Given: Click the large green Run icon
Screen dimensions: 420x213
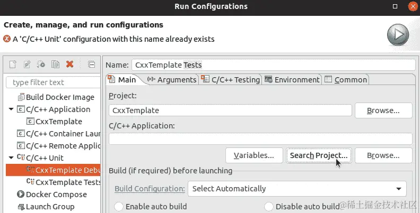Looking at the screenshot, I should 398,35.
